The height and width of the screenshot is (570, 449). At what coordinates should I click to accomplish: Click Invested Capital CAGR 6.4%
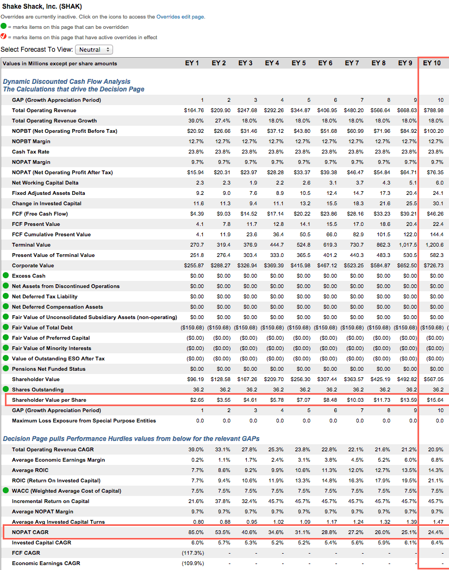[437, 542]
